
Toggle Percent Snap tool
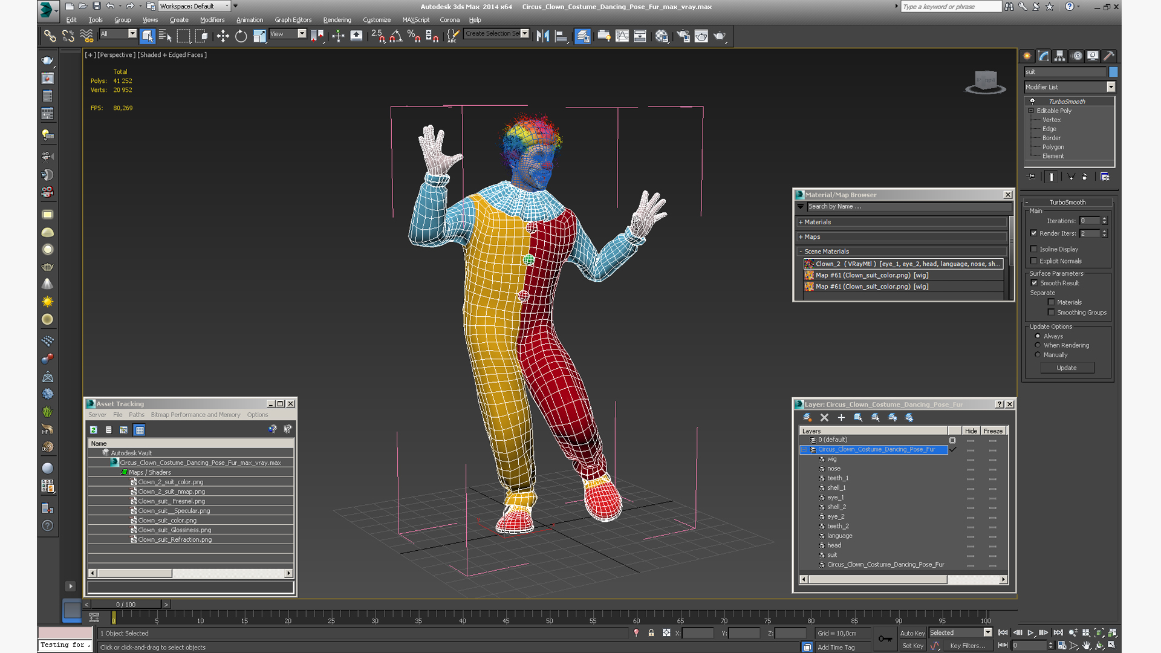coord(414,36)
